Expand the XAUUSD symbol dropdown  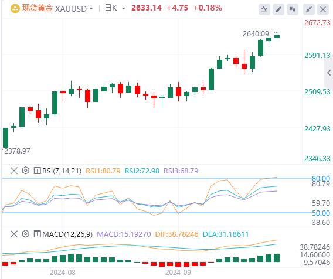coord(91,9)
